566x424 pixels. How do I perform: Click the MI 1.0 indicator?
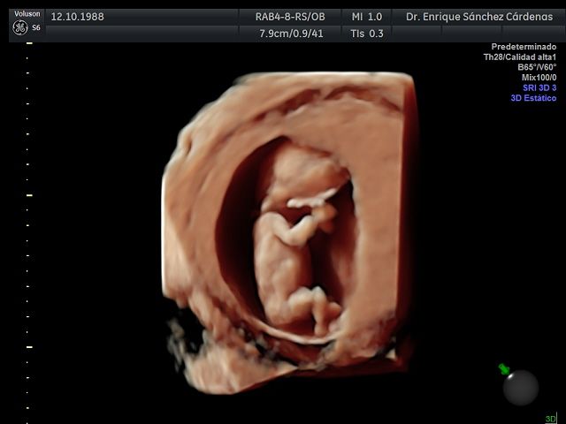tap(367, 17)
